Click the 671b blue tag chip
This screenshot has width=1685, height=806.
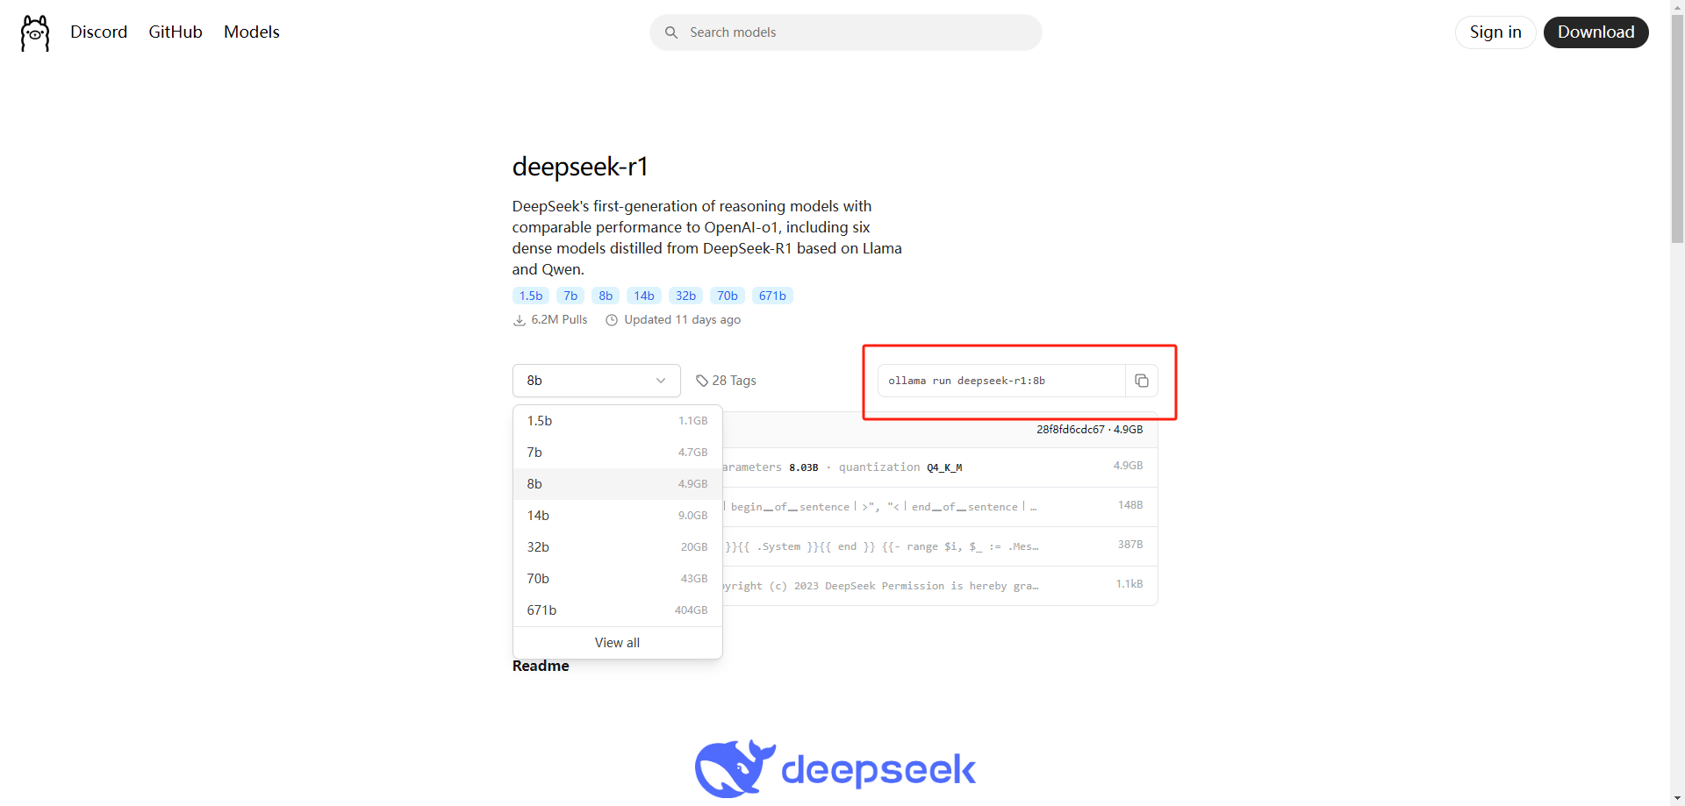[772, 296]
